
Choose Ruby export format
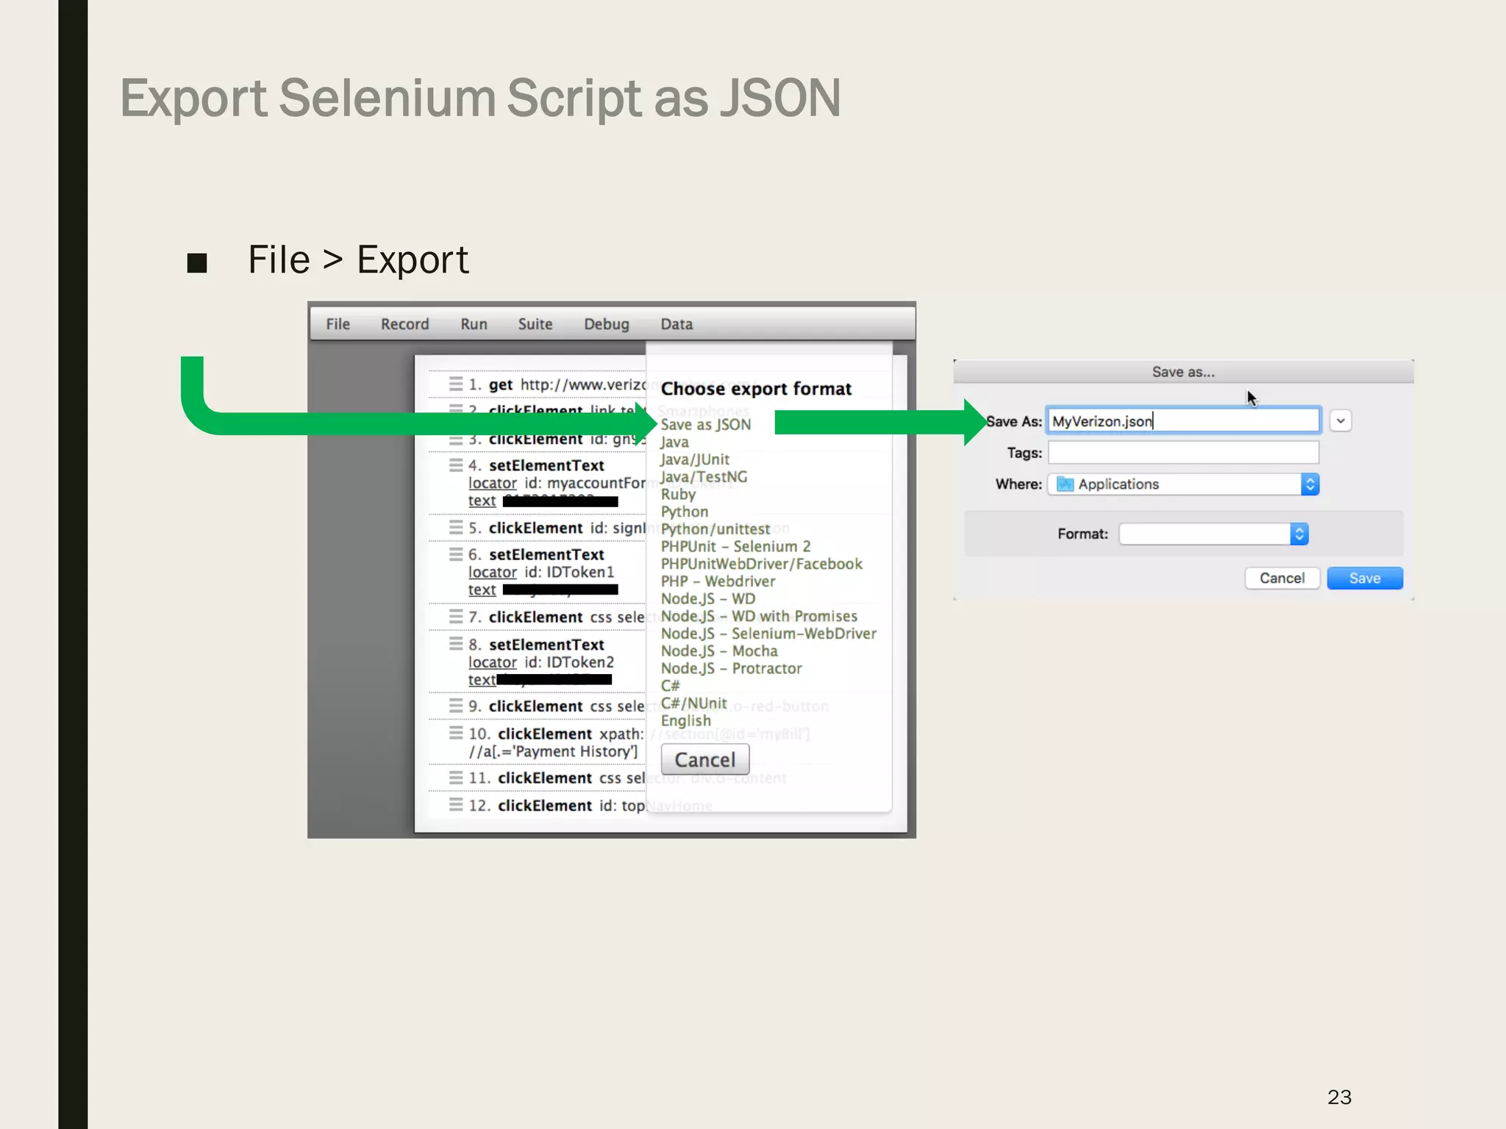[x=678, y=494]
